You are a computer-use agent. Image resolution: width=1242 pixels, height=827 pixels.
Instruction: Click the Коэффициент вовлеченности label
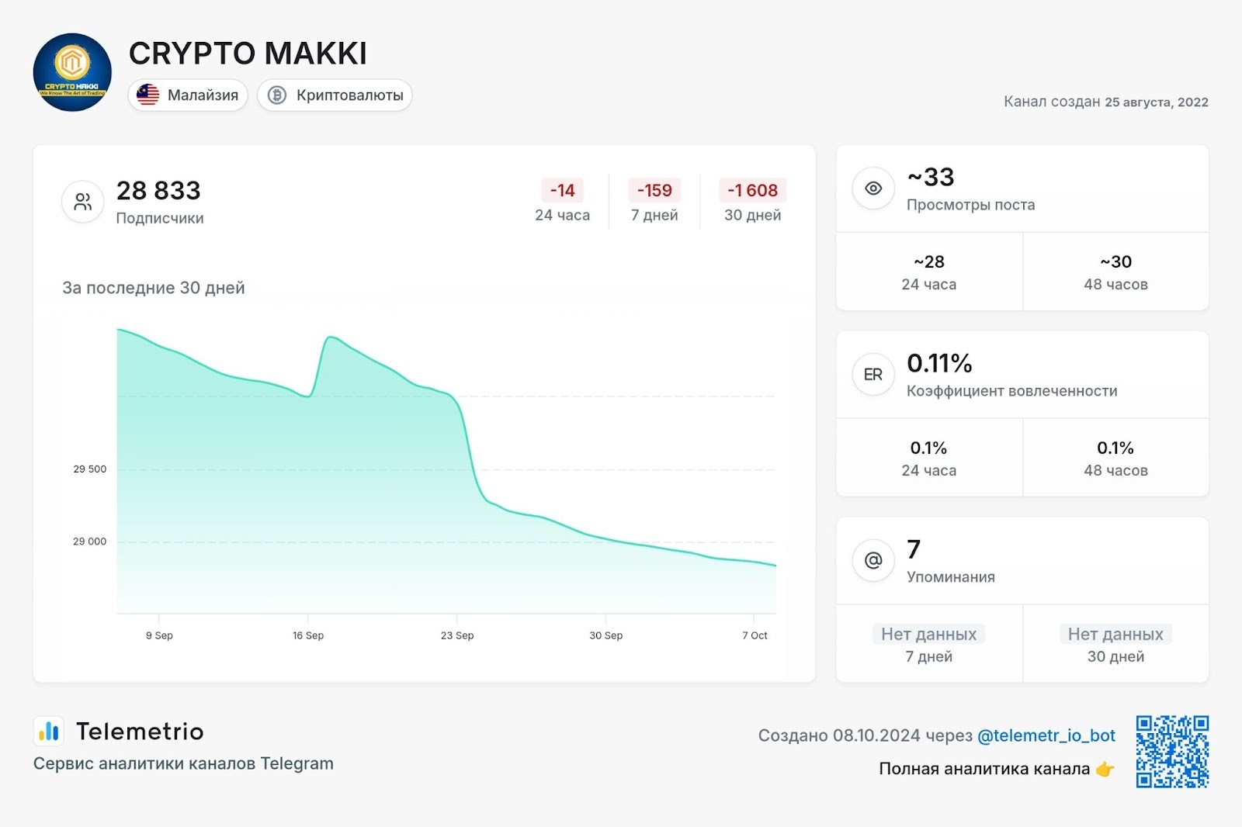coord(1012,391)
